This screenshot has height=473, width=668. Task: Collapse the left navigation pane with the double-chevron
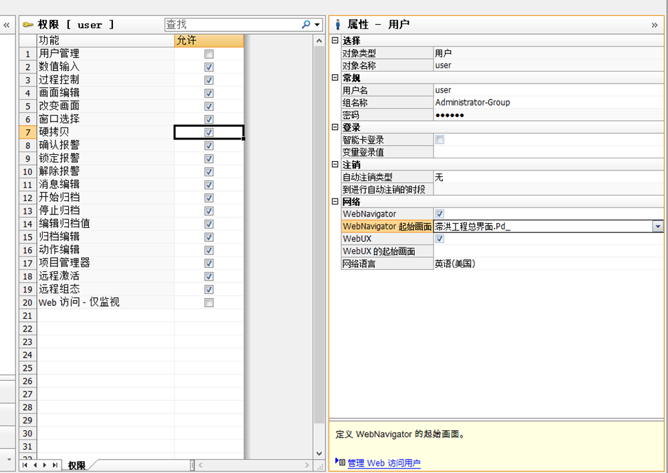[x=7, y=25]
